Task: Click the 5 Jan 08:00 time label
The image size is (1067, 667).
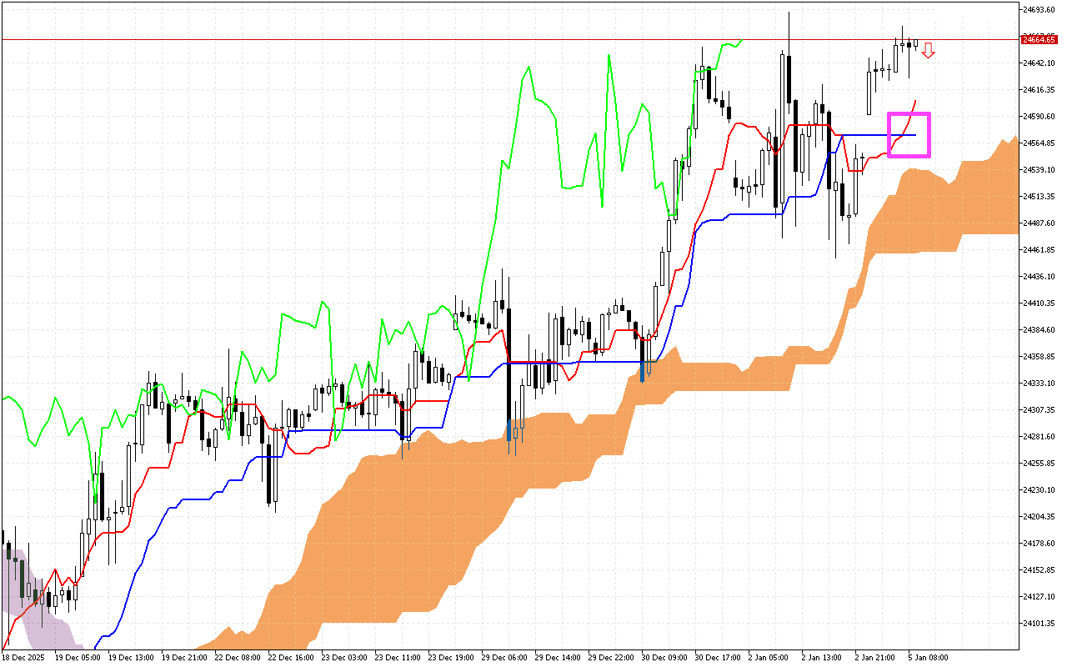Action: [929, 657]
